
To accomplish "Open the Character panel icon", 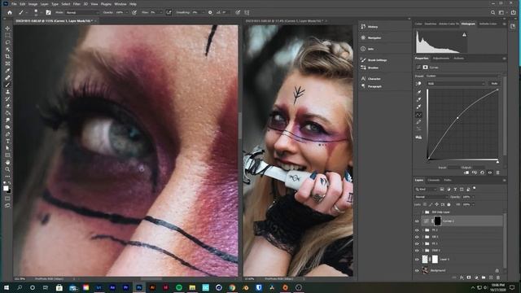I will pyautogui.click(x=363, y=79).
